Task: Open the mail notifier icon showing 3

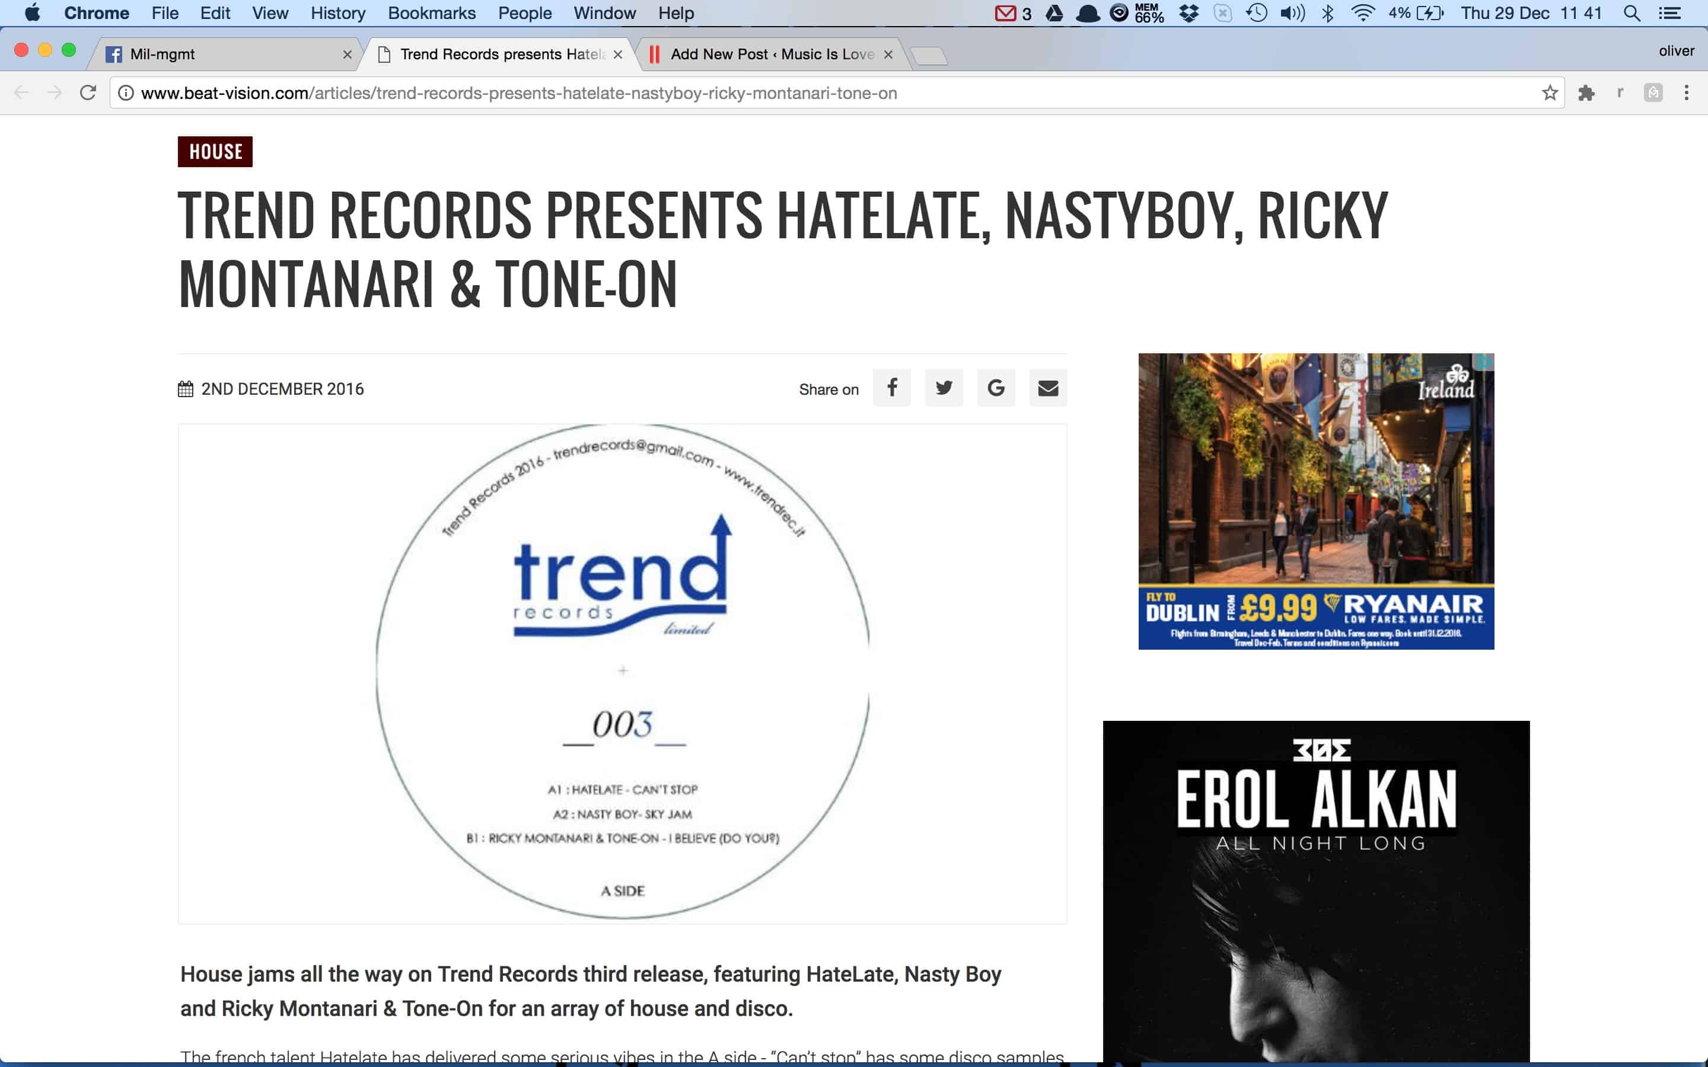Action: click(1013, 14)
